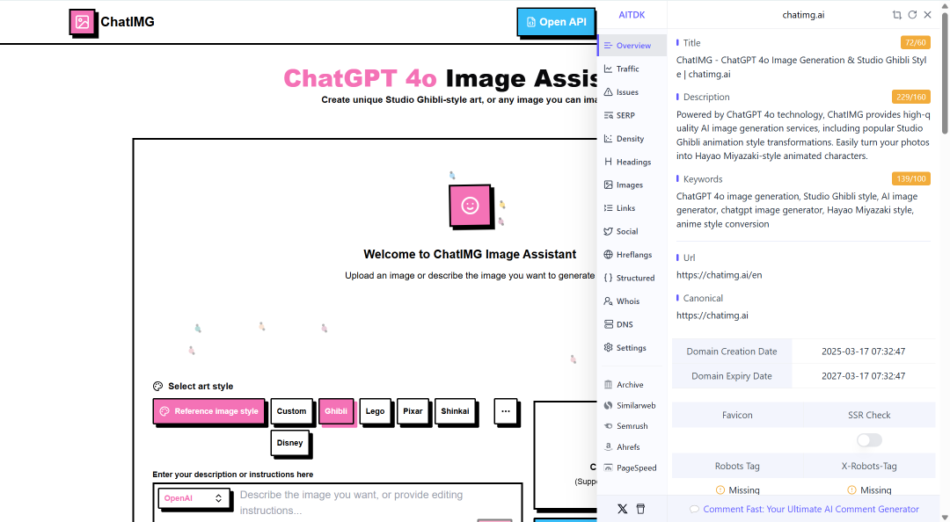Screen dimensions: 950x522
Task: Click the Images icon in sidebar
Action: click(x=609, y=185)
